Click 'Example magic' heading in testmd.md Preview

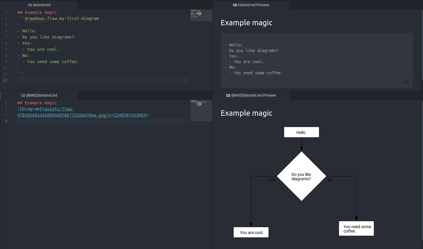[246, 23]
